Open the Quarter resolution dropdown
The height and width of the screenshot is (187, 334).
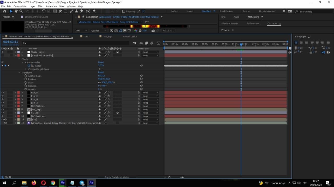(99, 31)
